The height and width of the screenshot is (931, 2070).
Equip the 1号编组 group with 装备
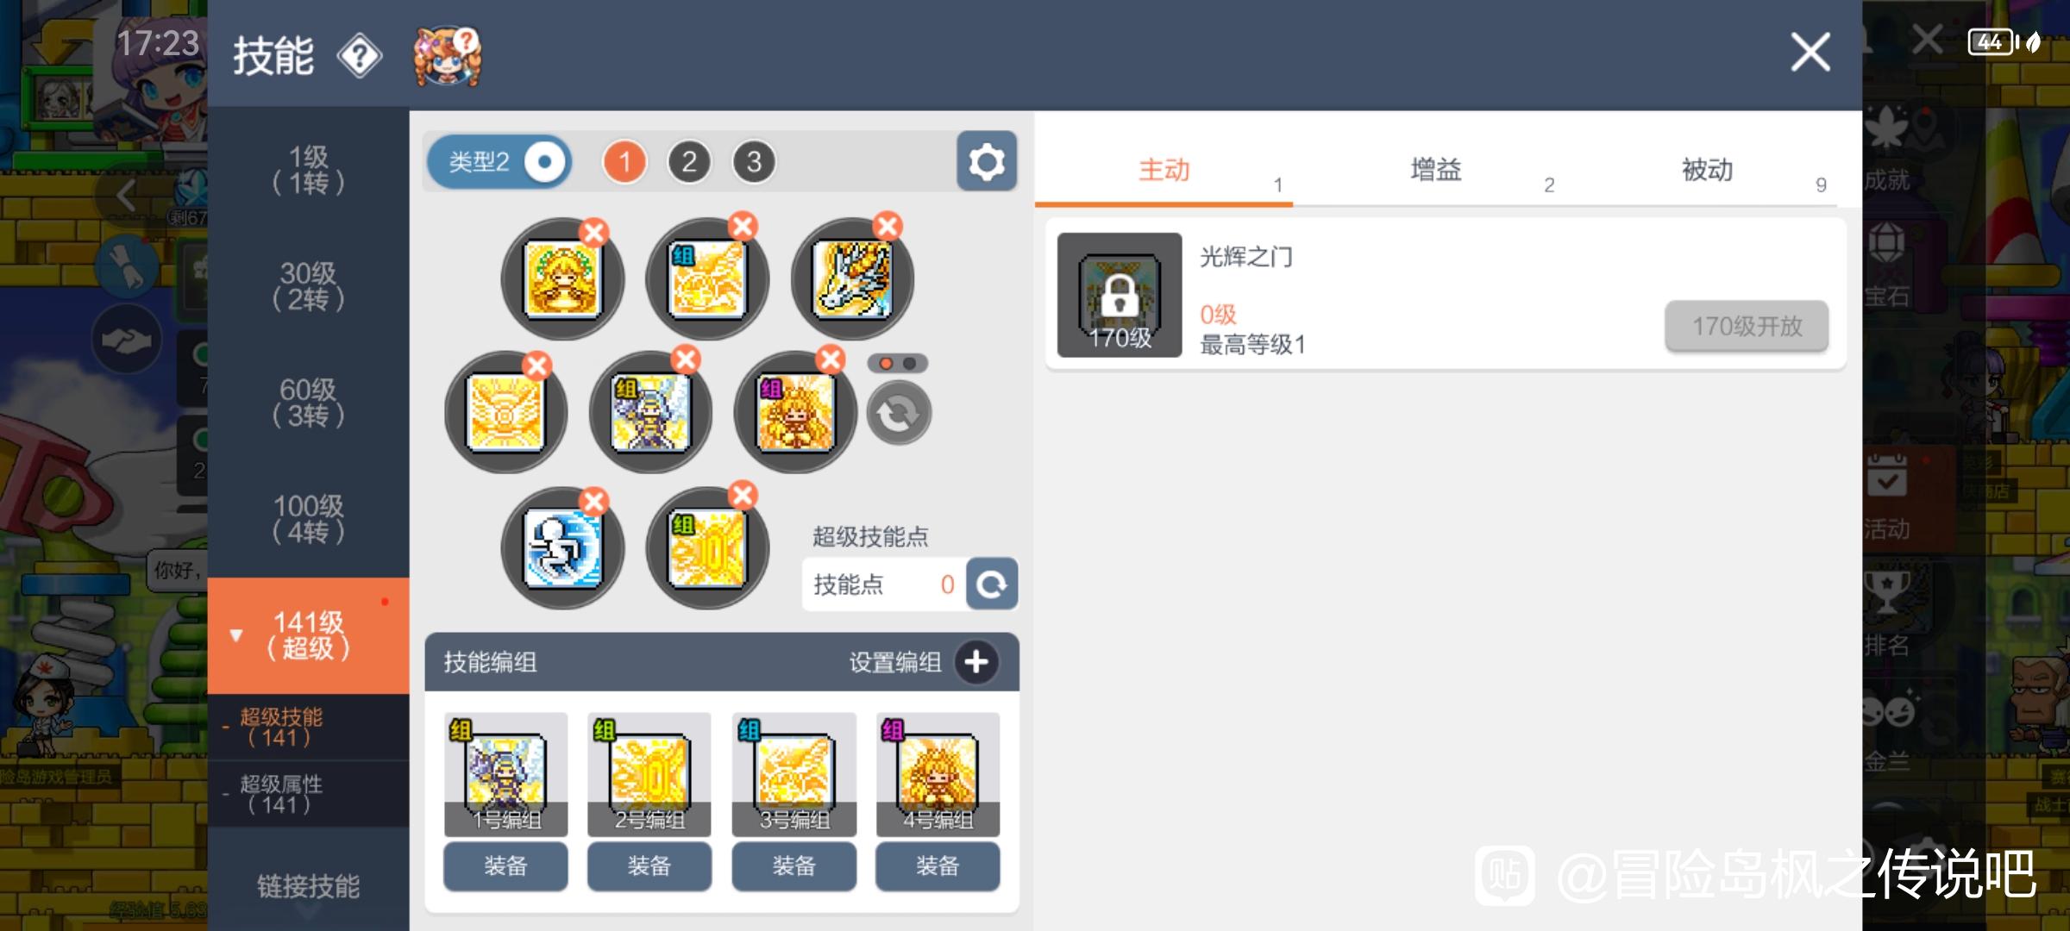point(505,865)
